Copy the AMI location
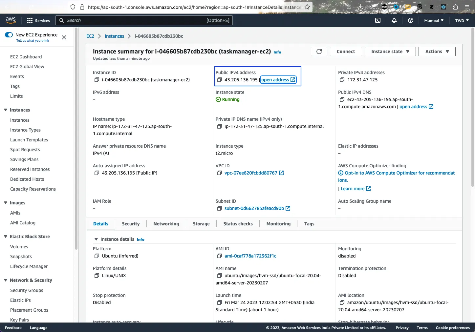This screenshot has height=332, width=475. click(342, 302)
